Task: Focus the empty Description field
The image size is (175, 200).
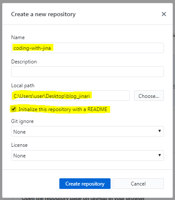Action: click(x=87, y=72)
